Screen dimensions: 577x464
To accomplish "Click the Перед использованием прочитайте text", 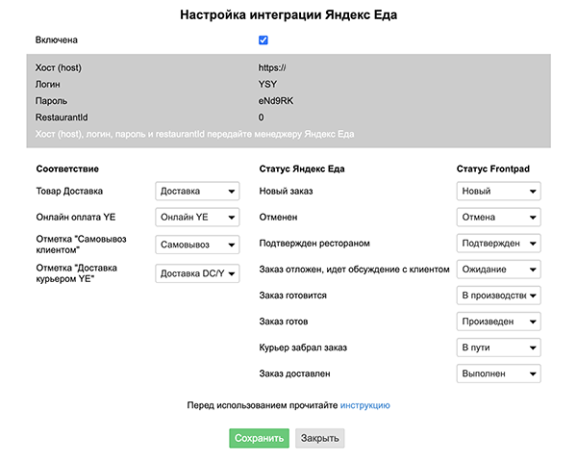I will point(263,405).
